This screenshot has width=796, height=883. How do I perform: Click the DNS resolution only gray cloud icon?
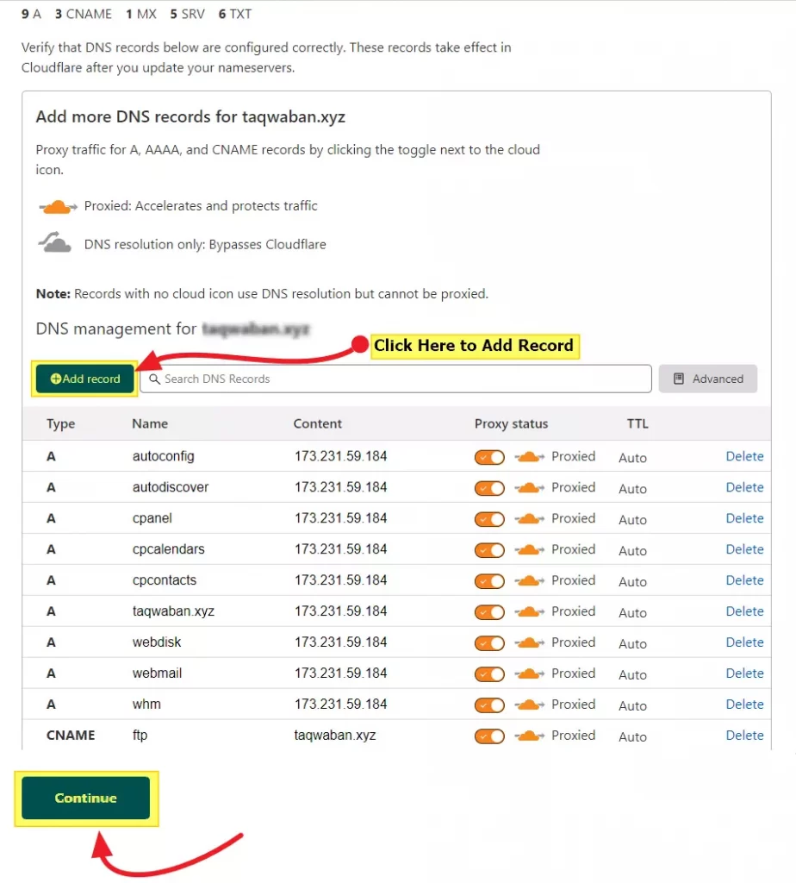click(x=54, y=242)
